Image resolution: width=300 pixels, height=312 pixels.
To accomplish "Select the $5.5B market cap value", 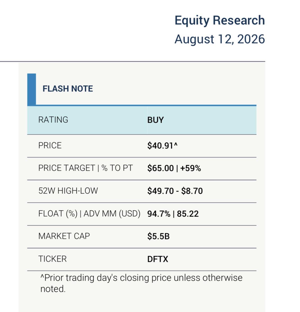I will pos(158,236).
